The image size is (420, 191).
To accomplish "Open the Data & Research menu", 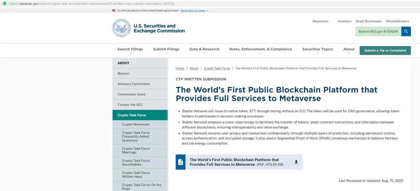I will pyautogui.click(x=204, y=49).
